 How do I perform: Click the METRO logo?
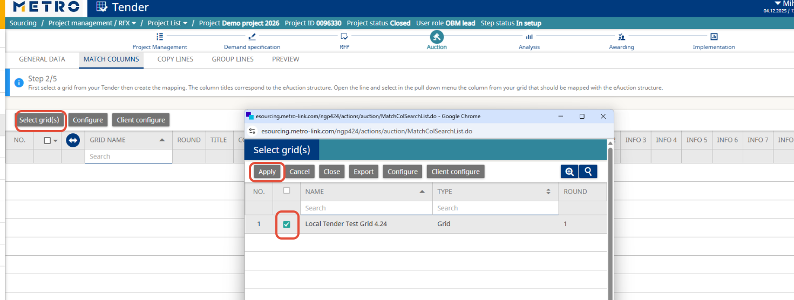click(x=46, y=7)
